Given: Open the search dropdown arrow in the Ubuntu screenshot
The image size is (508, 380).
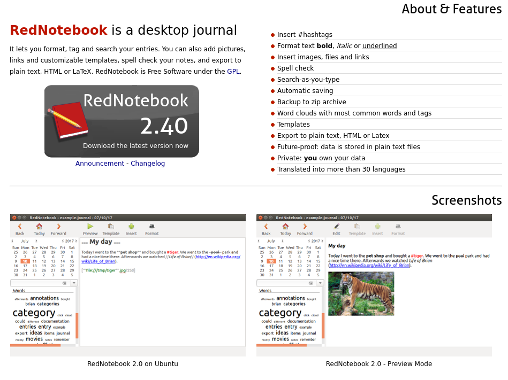Looking at the screenshot, I should (74, 283).
